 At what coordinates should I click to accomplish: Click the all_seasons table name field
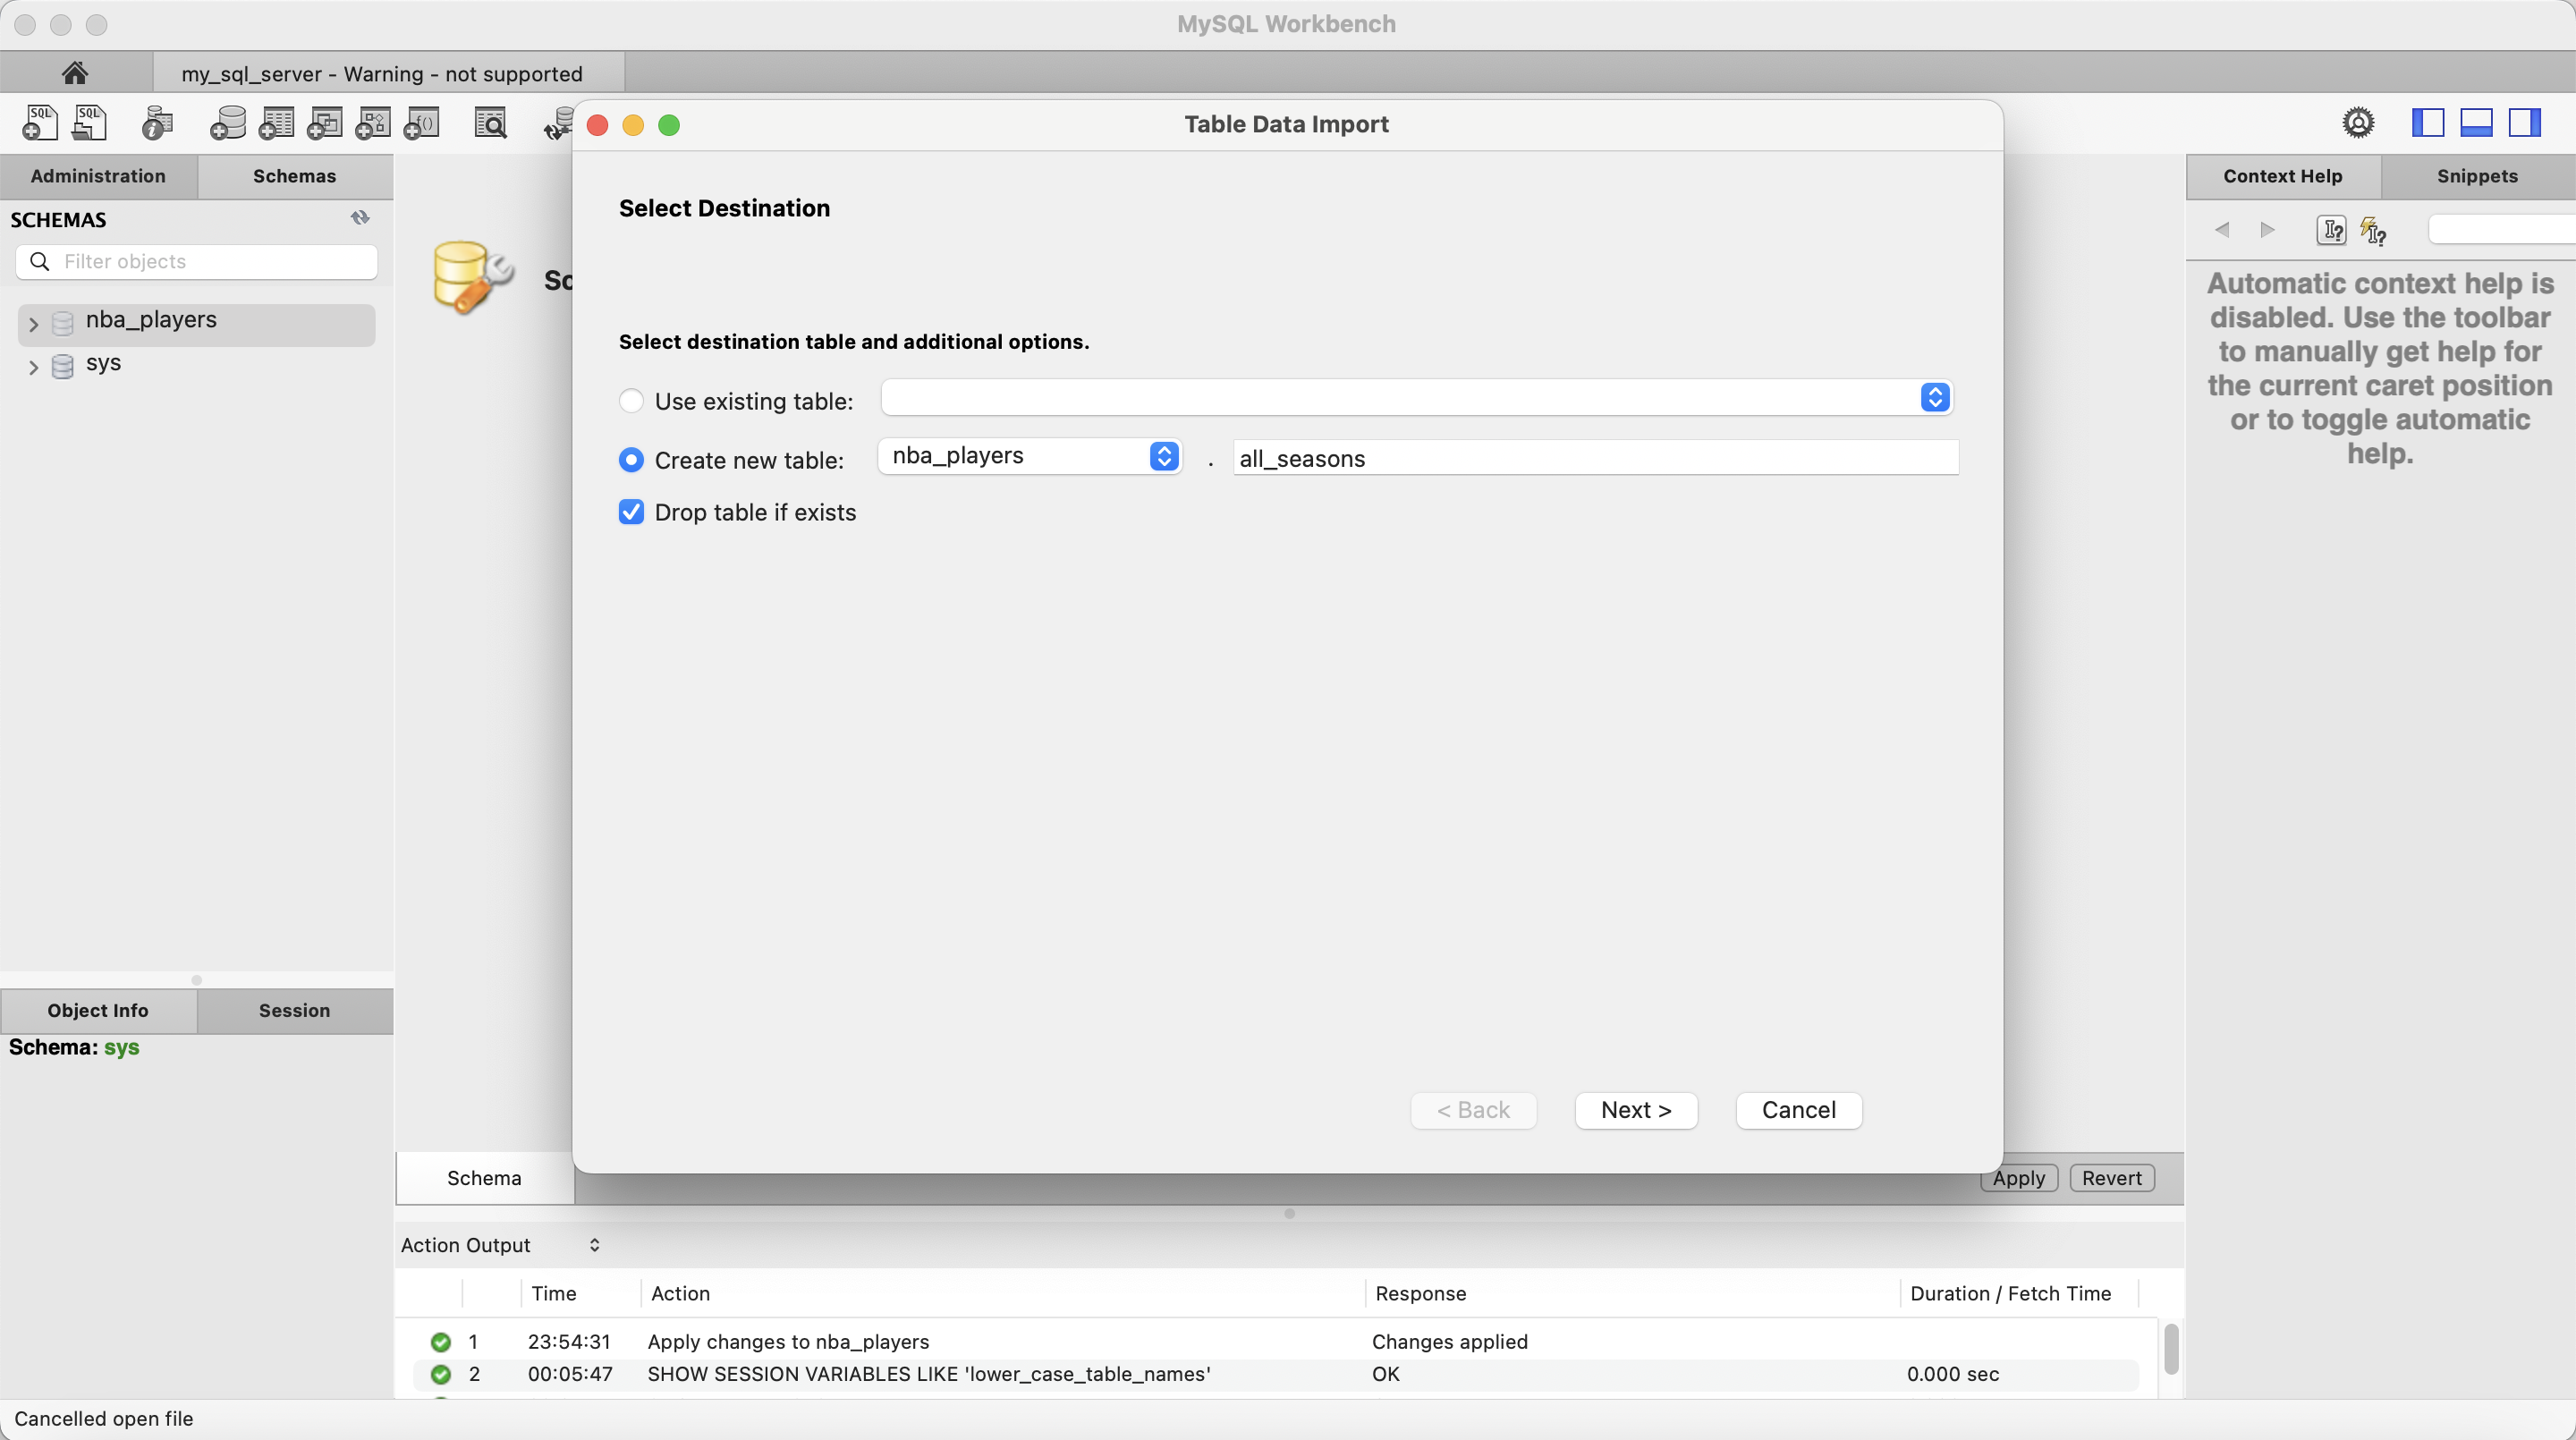[x=1594, y=458]
